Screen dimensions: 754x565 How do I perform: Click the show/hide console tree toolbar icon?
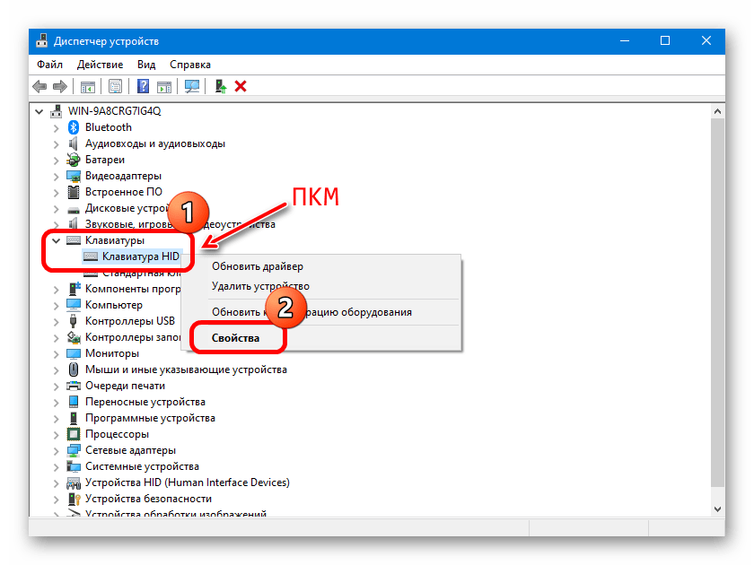88,86
